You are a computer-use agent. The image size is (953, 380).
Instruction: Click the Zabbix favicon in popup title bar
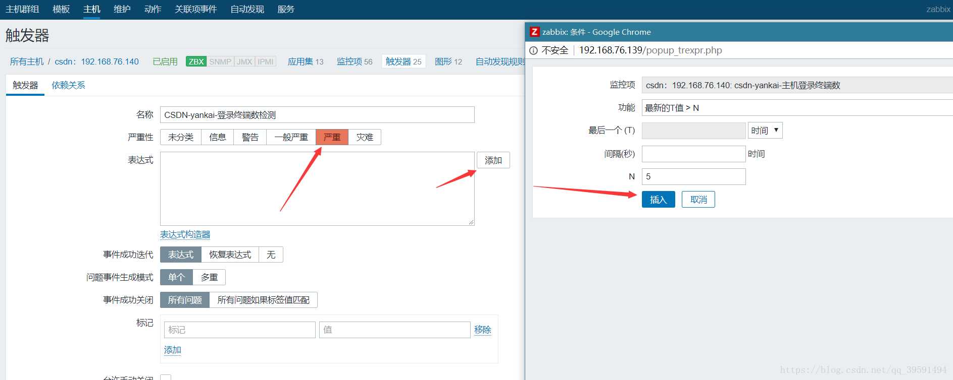pos(534,32)
